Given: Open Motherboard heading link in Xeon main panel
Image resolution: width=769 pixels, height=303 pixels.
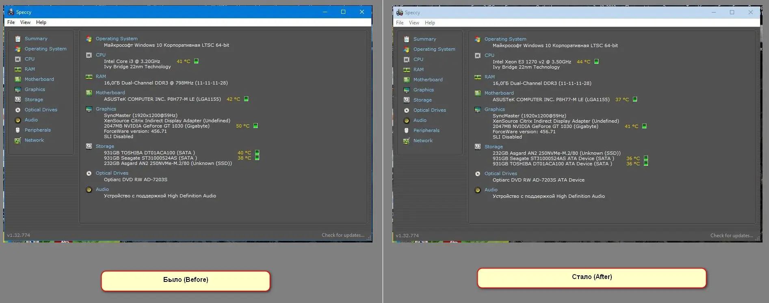Looking at the screenshot, I should 499,93.
